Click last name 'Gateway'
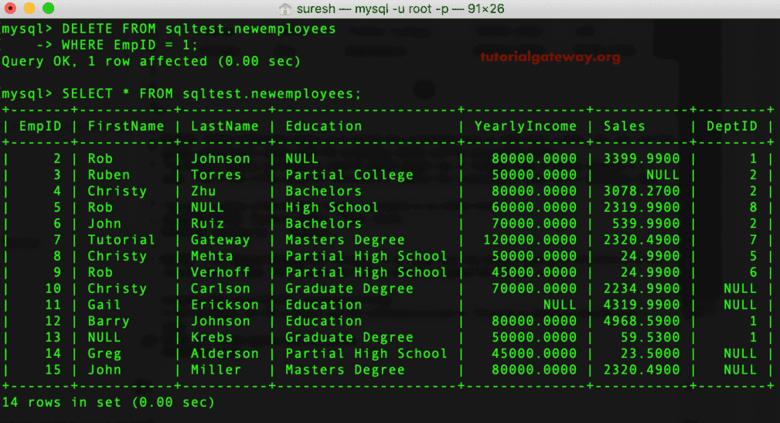 tap(220, 240)
